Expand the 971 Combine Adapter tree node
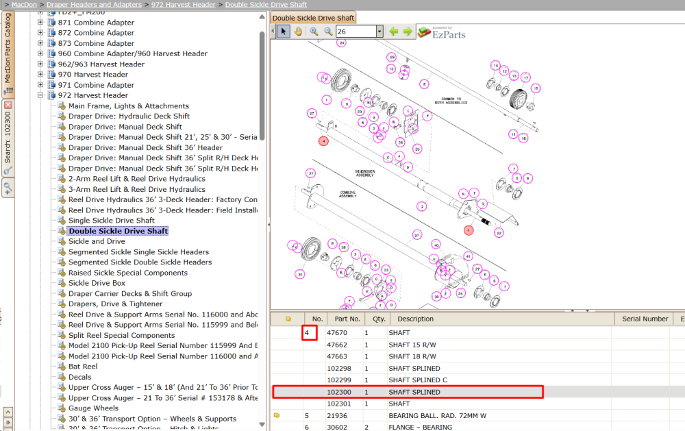This screenshot has height=431, width=685. (40, 85)
